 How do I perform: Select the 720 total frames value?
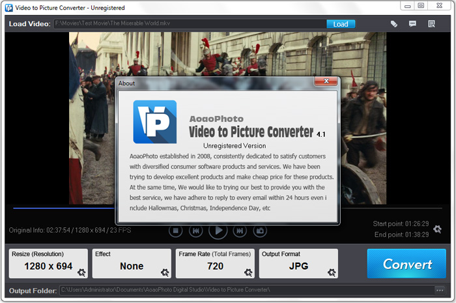click(215, 266)
